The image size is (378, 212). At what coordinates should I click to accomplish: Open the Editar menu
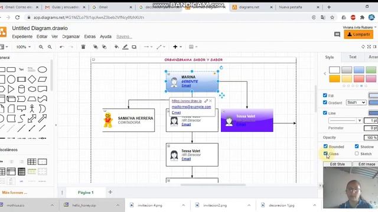(42, 37)
